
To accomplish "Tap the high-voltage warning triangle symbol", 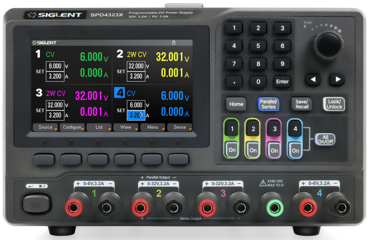I will pyautogui.click(x=263, y=183).
